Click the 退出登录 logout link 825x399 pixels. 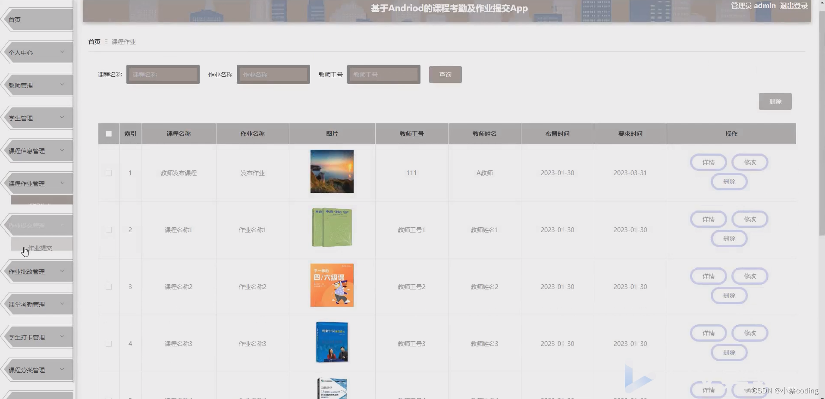point(794,6)
